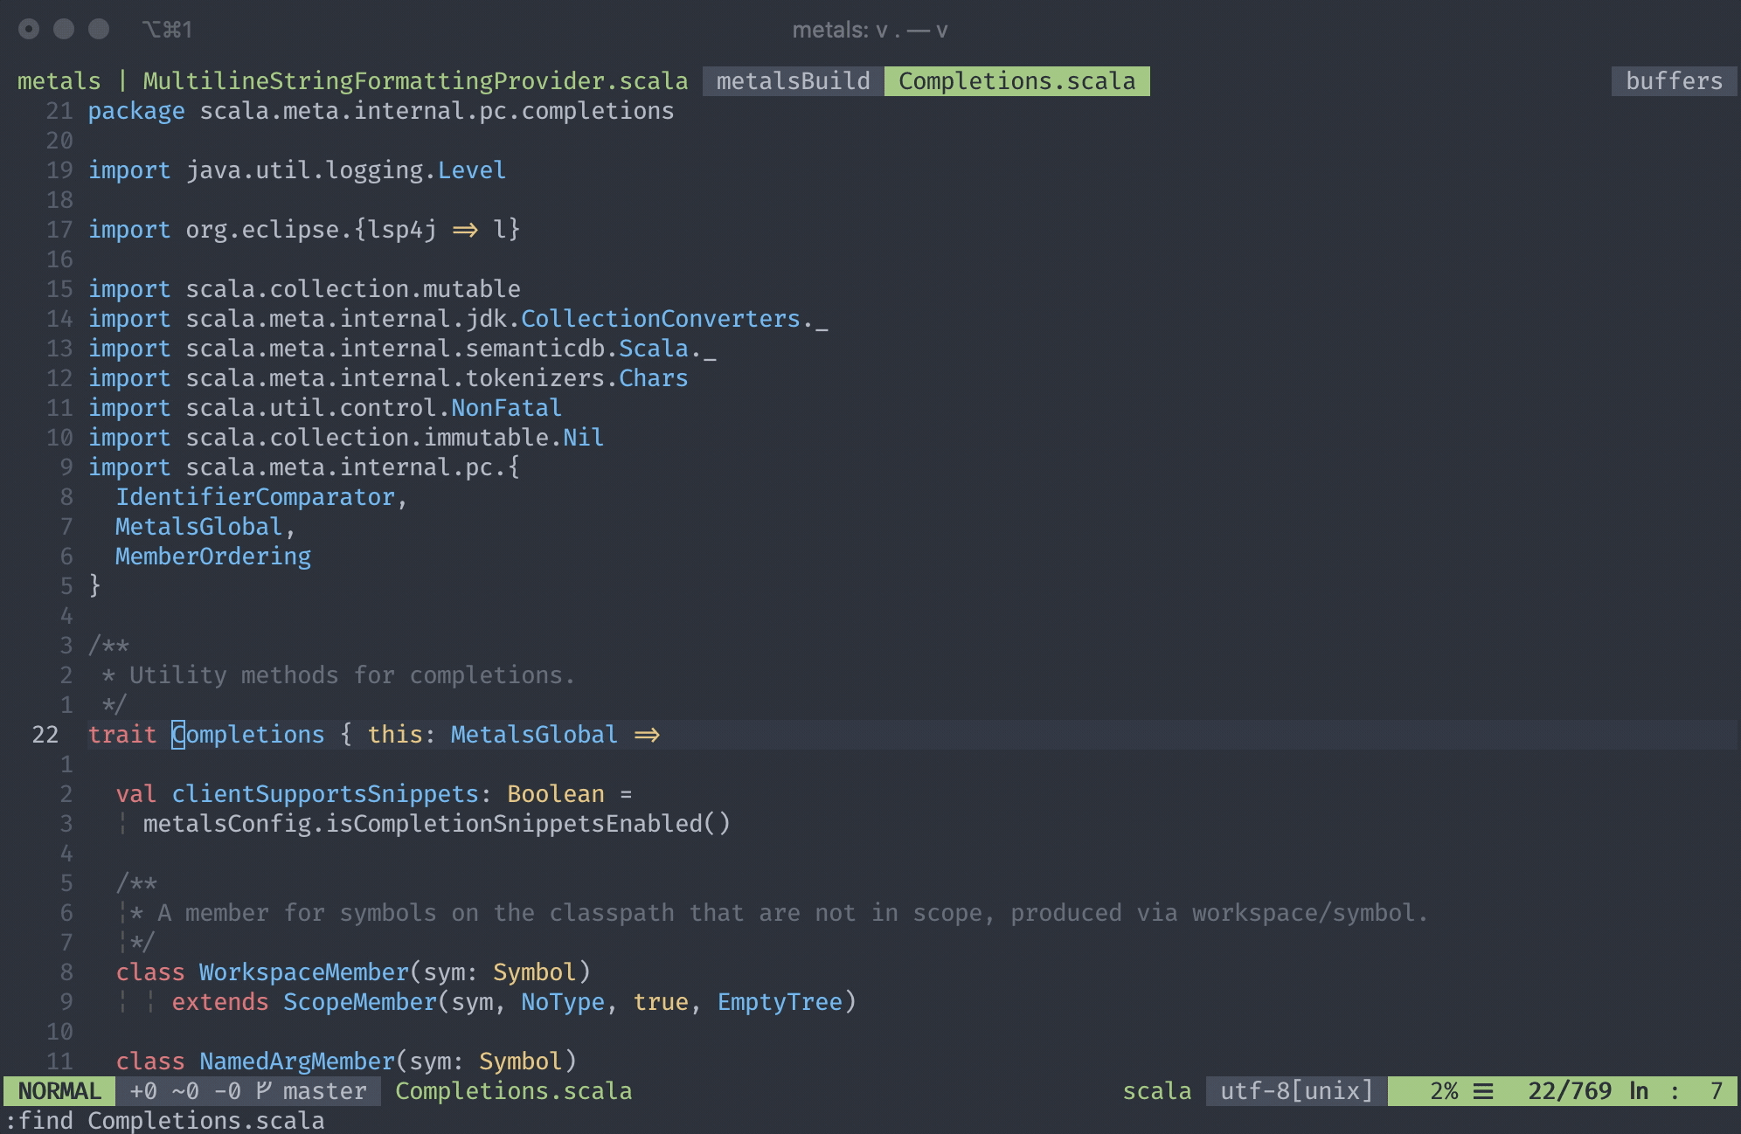Open the metalsBuild buffer tab

(793, 81)
